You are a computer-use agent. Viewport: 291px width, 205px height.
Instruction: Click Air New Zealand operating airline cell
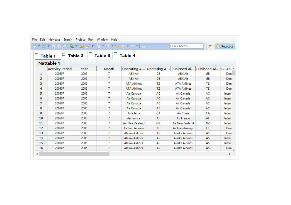click(134, 123)
